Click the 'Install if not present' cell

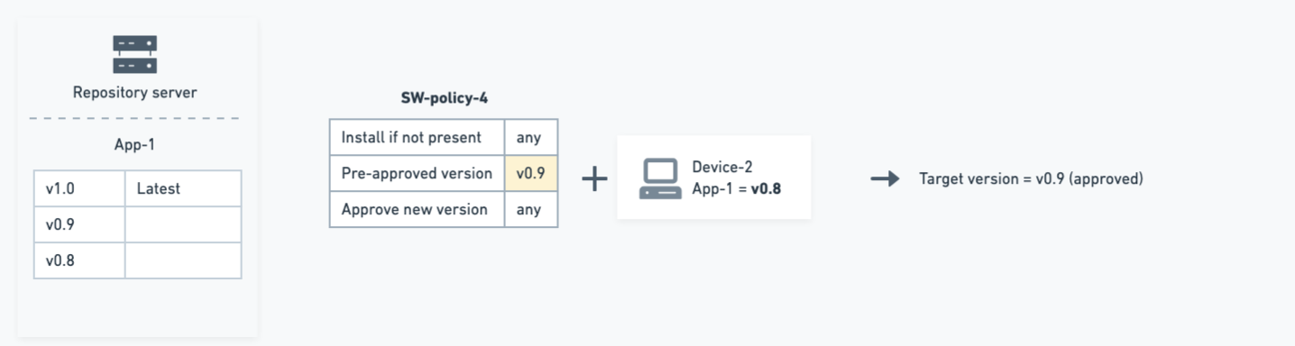417,138
